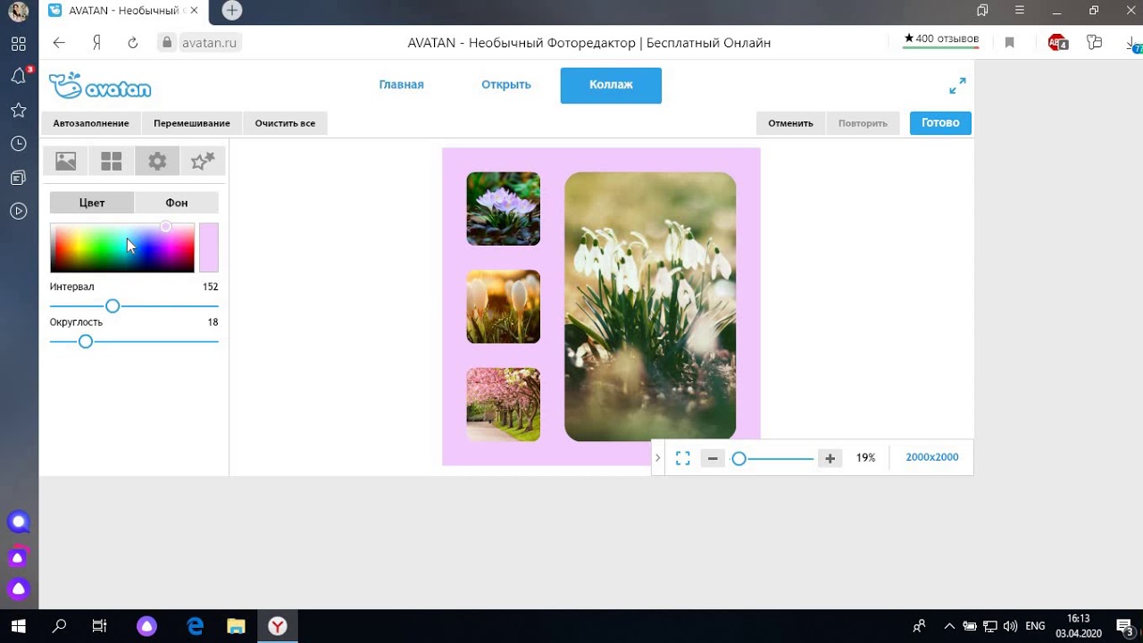Click Очистить все button

(285, 123)
